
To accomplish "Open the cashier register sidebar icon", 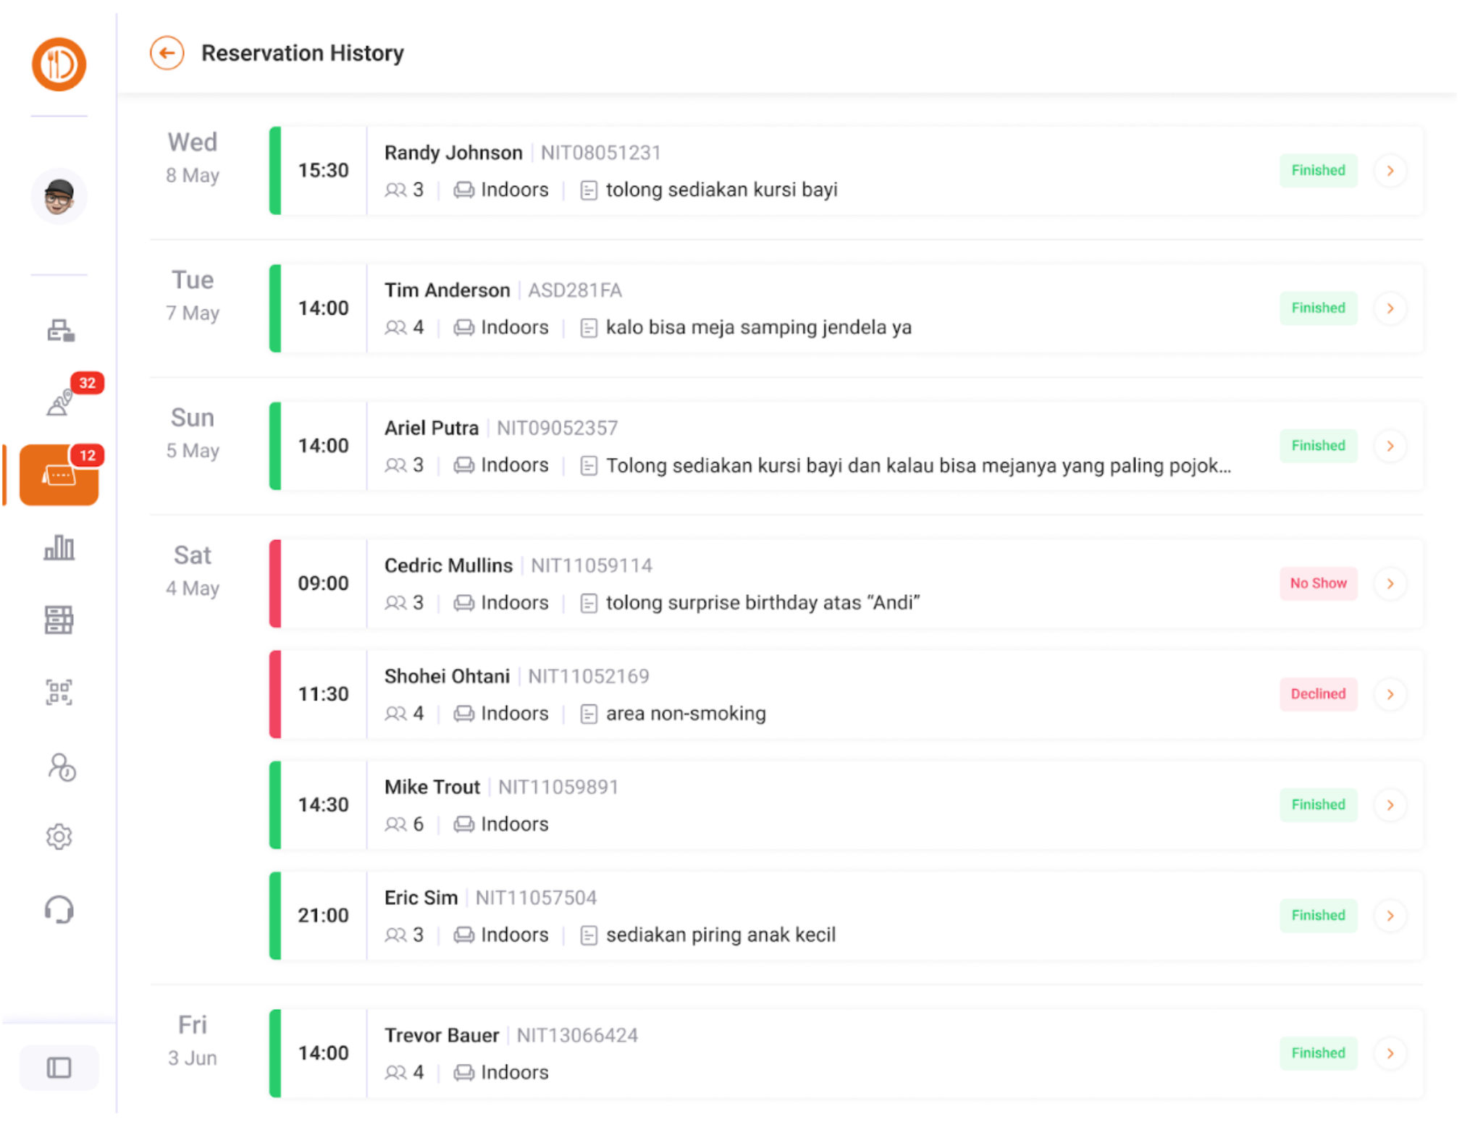I will 60,330.
